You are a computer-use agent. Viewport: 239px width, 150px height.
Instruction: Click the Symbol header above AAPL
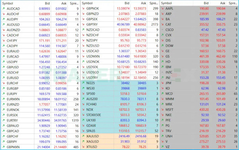click(x=167, y=3)
